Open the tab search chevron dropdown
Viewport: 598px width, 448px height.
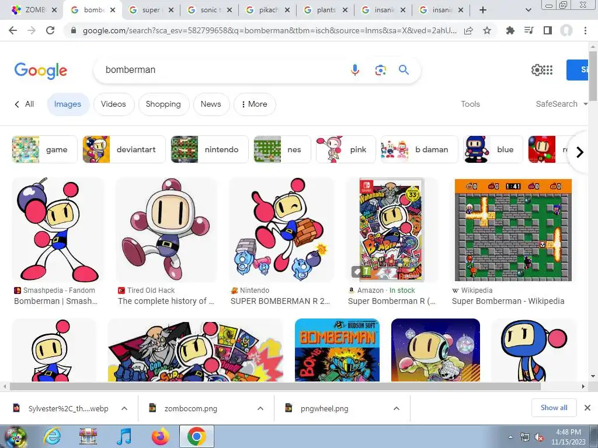coord(528,10)
